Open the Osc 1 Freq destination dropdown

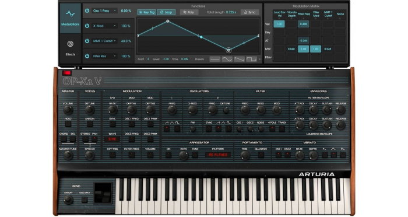tap(104, 10)
